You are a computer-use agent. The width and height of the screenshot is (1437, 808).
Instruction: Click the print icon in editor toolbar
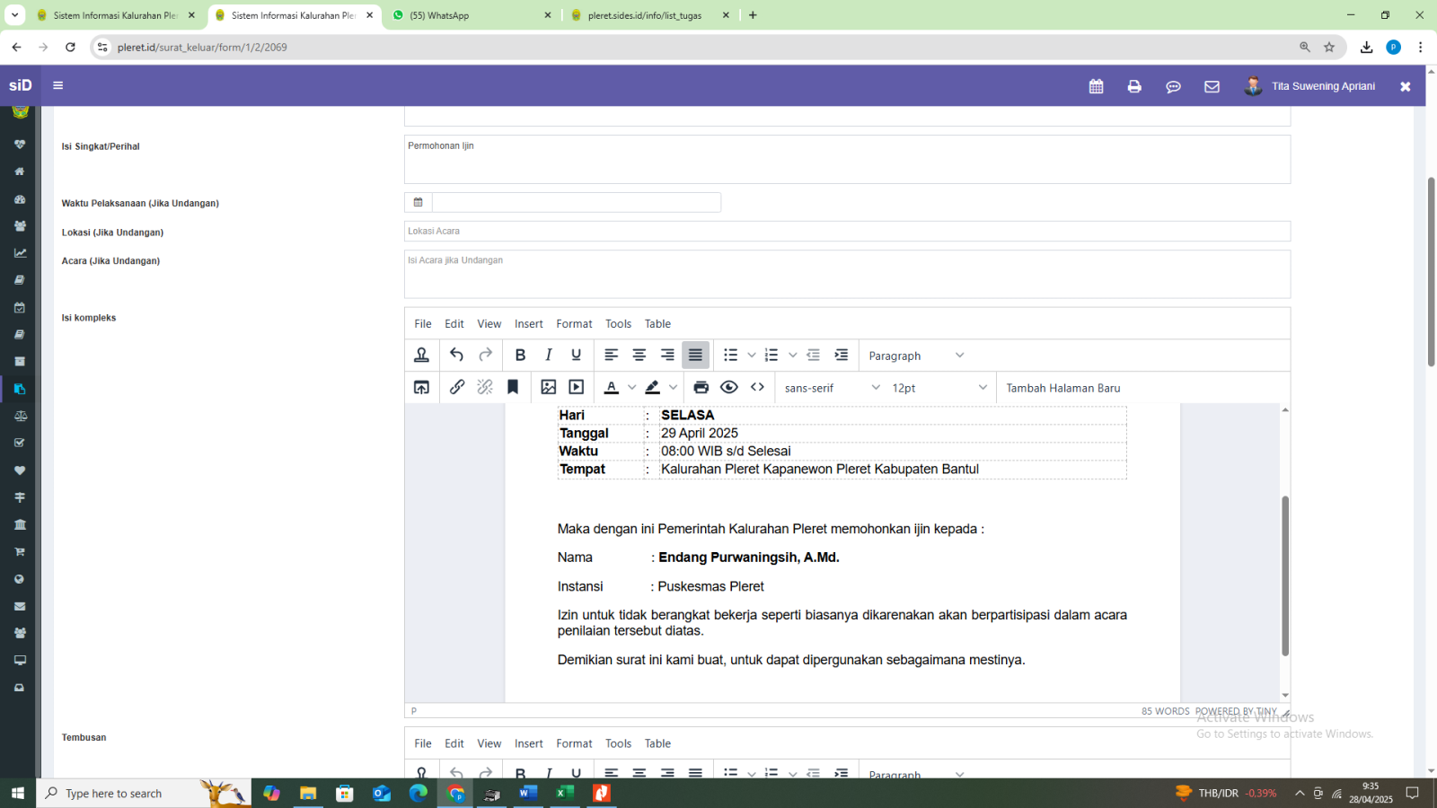click(x=701, y=388)
